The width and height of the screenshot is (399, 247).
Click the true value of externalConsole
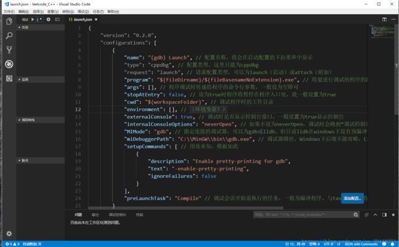point(187,117)
